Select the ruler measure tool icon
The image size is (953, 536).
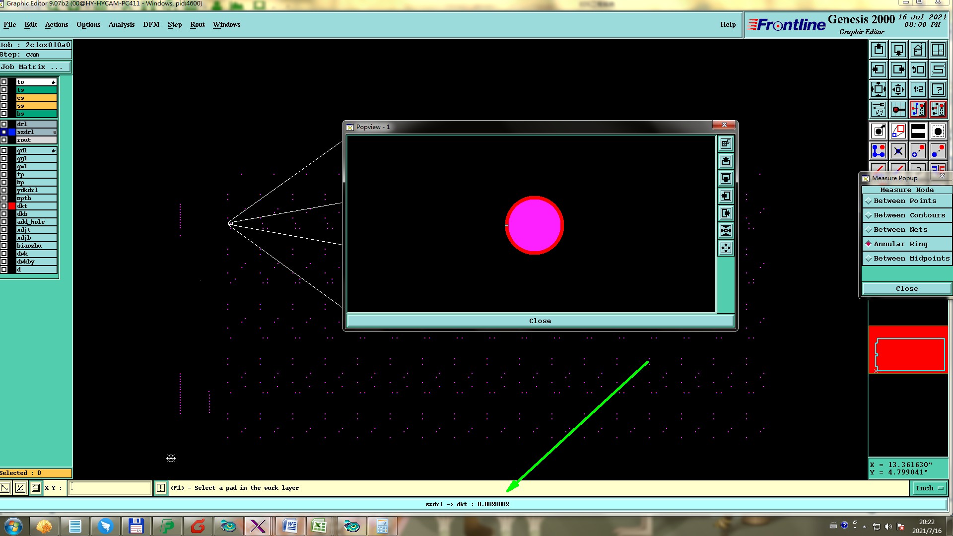click(x=918, y=132)
